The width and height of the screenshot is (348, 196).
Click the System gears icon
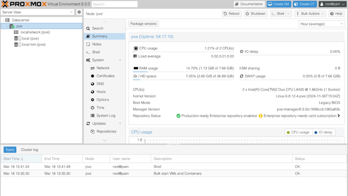coord(88,60)
